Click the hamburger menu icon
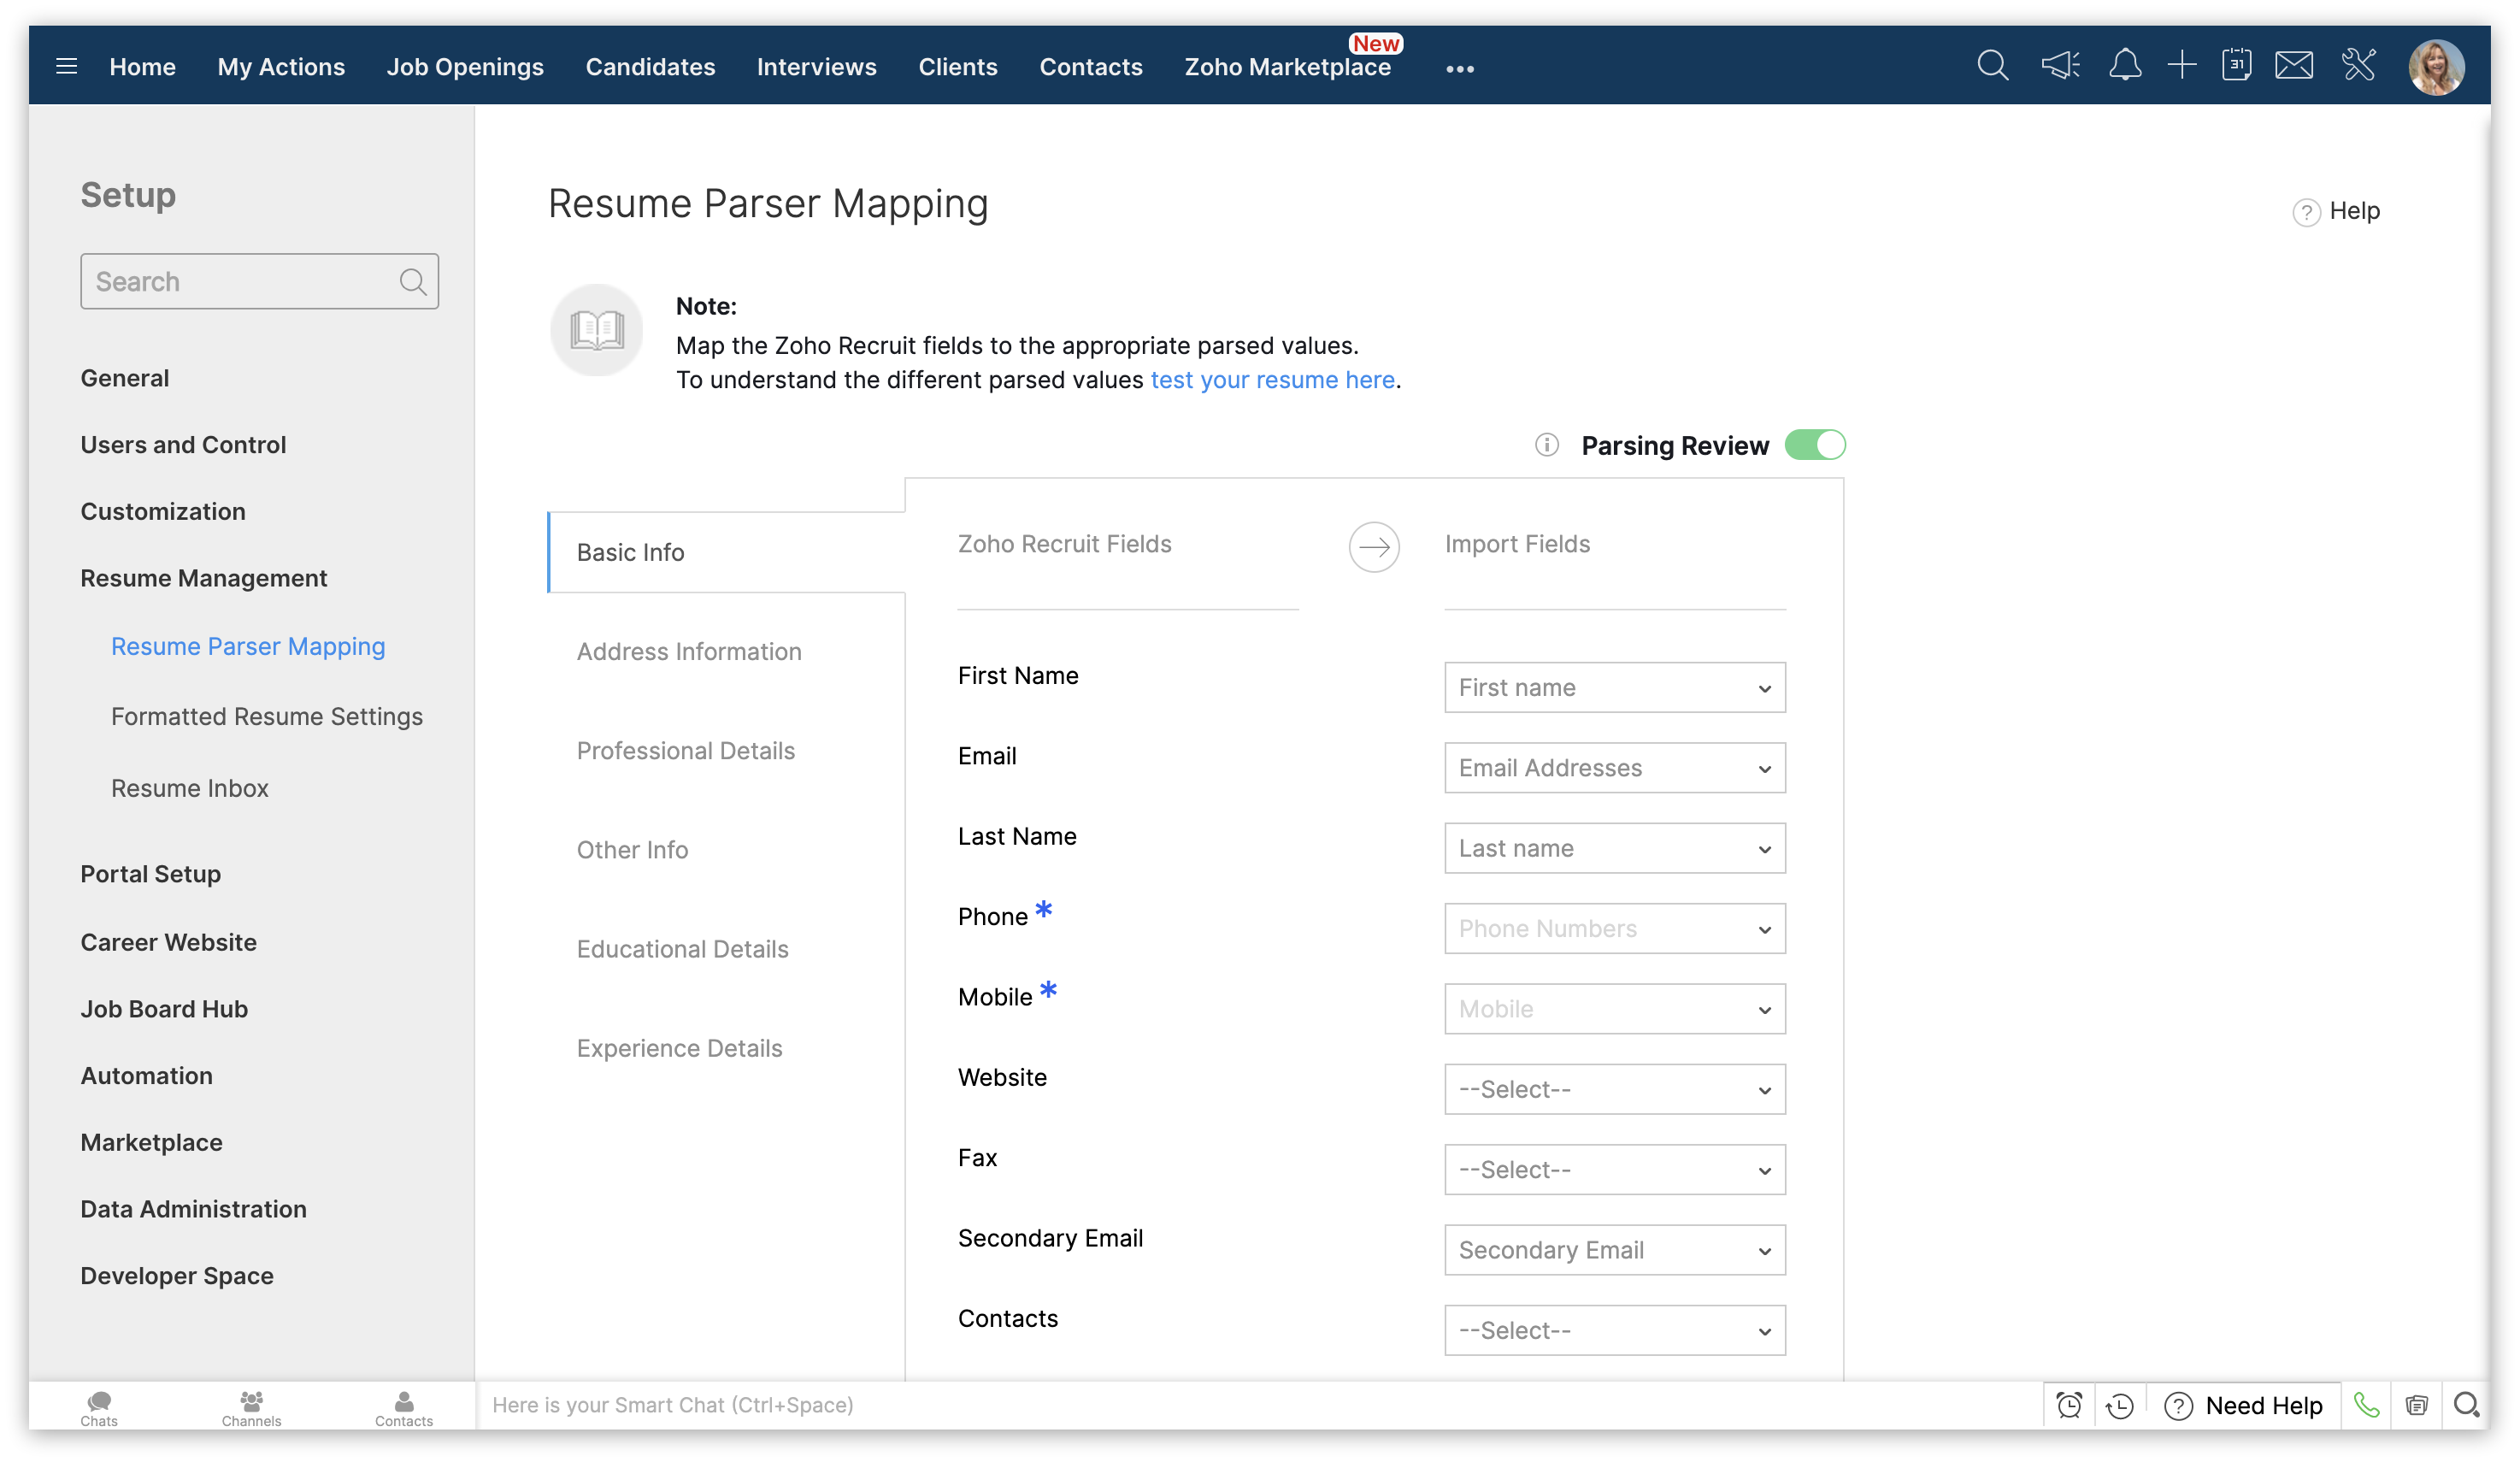 coord(67,67)
